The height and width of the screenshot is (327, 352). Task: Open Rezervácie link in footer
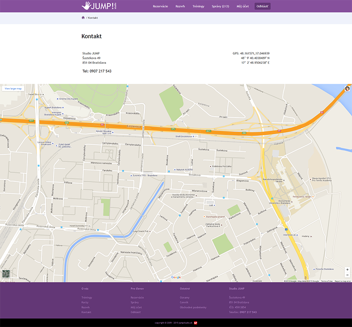[x=137, y=298]
